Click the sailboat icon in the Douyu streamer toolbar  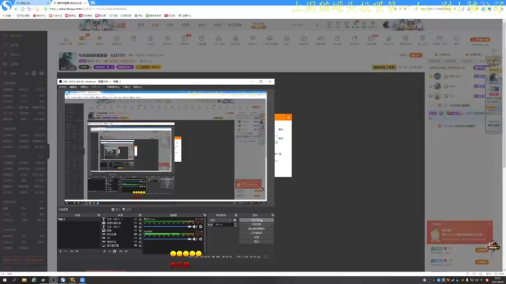click(x=235, y=38)
